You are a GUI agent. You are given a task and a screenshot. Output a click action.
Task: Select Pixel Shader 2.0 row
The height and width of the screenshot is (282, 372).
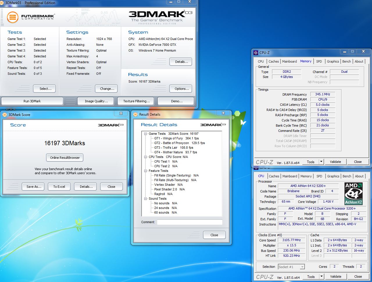point(169,189)
